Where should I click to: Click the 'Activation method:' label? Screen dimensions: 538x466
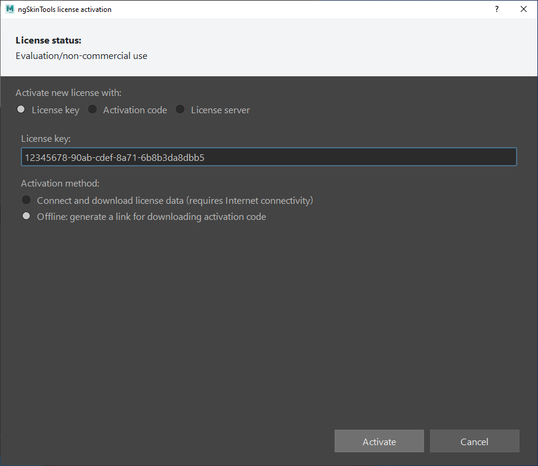click(x=60, y=184)
